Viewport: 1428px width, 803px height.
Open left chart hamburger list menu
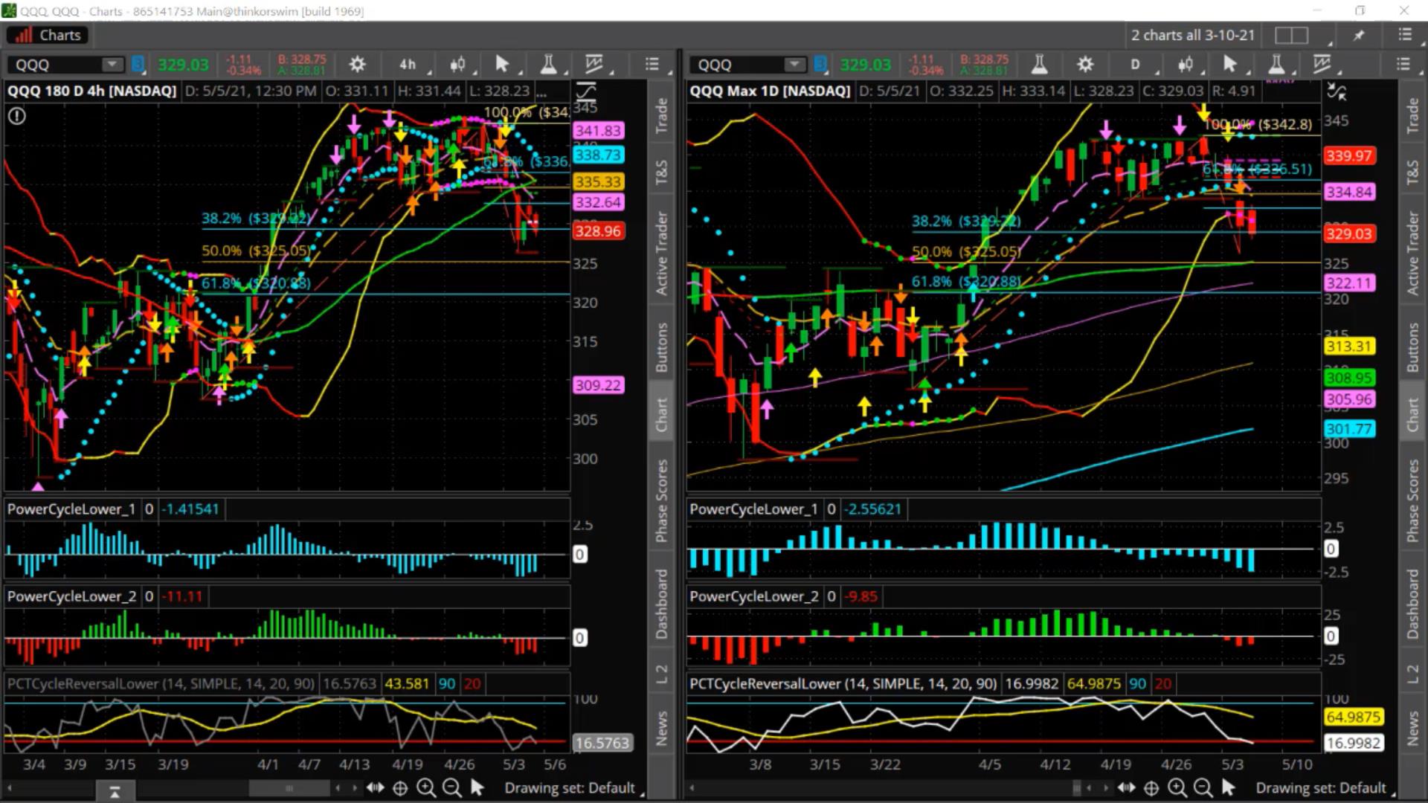[x=652, y=65]
